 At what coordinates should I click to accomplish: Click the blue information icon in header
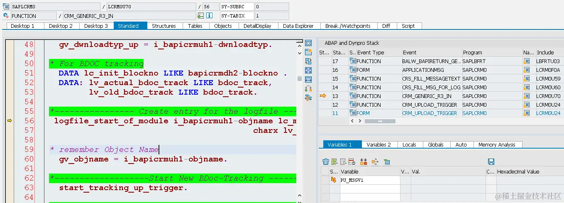(x=210, y=16)
